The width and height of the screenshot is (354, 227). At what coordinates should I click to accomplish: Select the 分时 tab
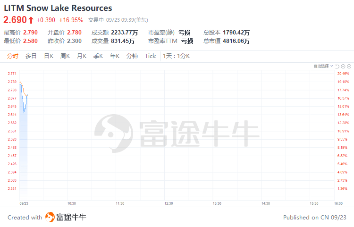click(x=12, y=56)
